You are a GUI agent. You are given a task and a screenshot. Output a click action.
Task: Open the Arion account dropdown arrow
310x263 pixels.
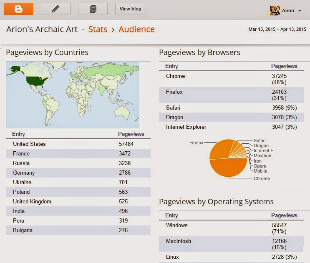pyautogui.click(x=300, y=11)
